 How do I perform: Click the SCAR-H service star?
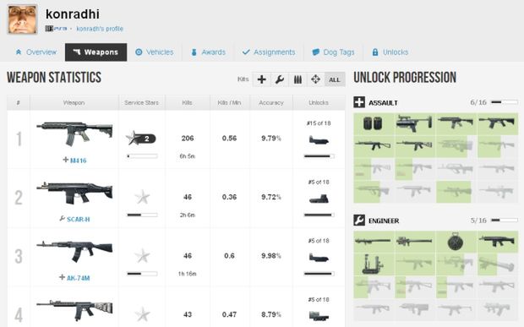[142, 197]
